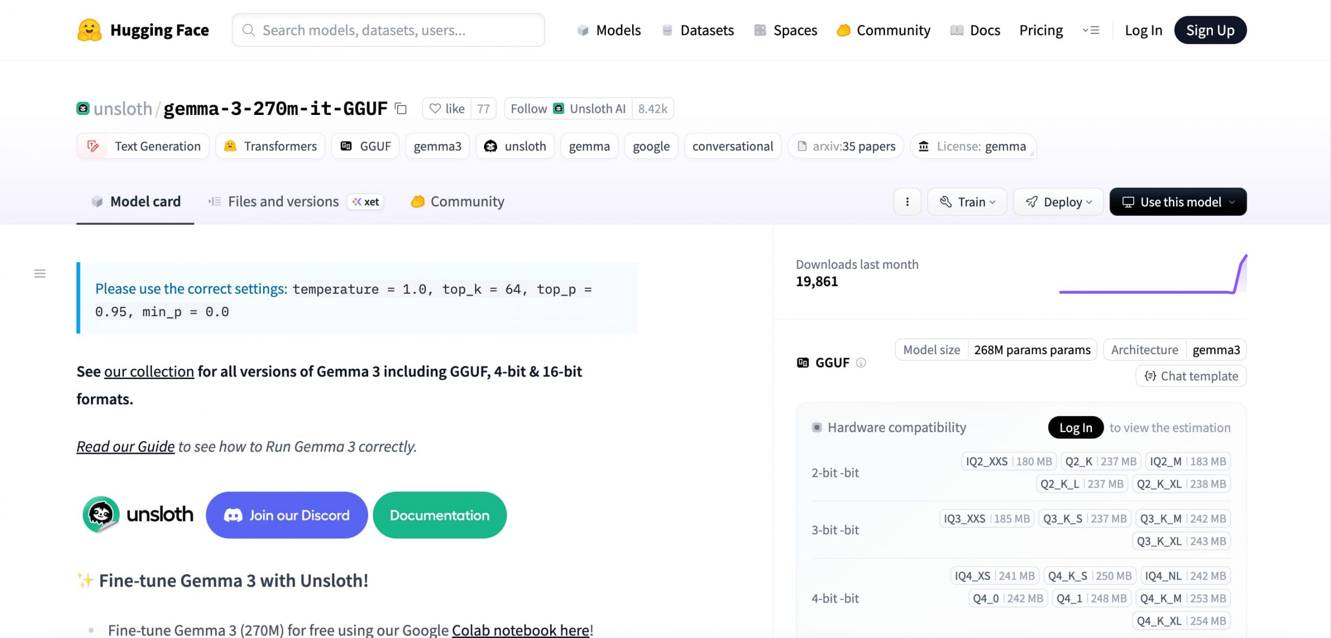
Task: Expand Use this model dropdown
Action: point(1178,202)
